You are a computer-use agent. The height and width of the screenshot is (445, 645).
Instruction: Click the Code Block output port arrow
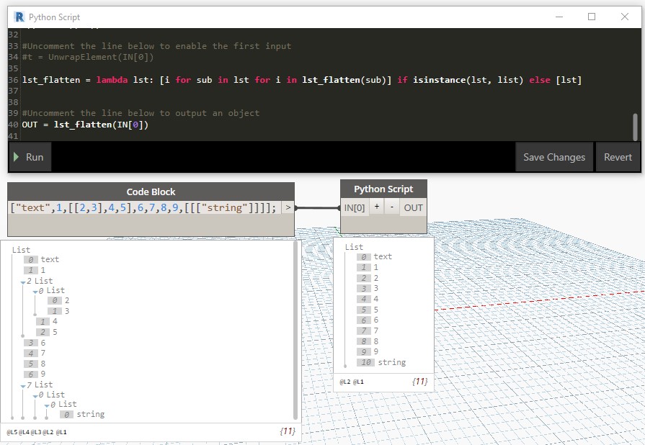288,207
